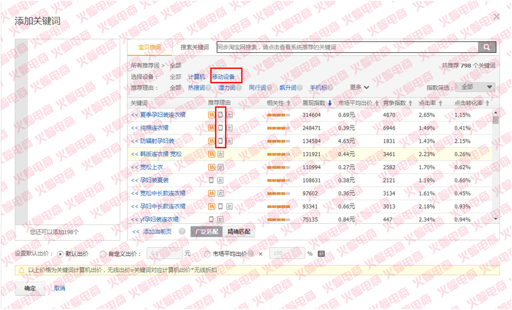This screenshot has width=512, height=310.
Task: Select the 默认出价 radio button
Action: point(60,254)
